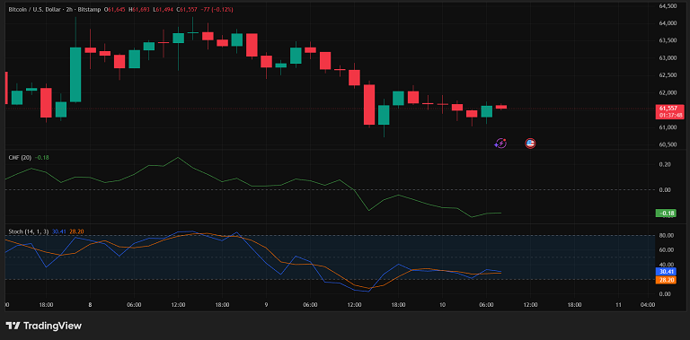Click the US flag economic event icon
The image size is (690, 340).
coord(530,144)
